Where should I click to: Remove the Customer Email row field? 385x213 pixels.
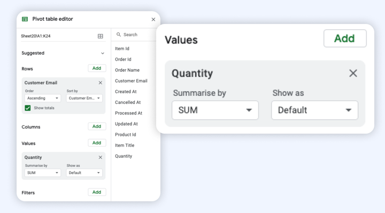click(100, 83)
